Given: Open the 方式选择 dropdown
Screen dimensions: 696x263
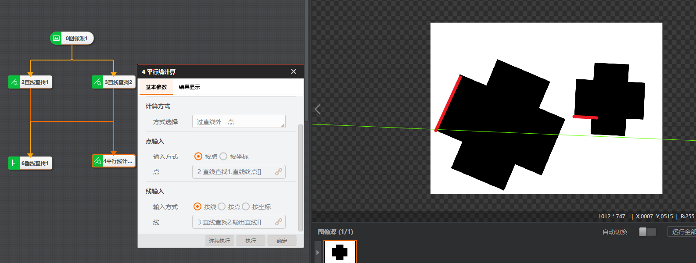Looking at the screenshot, I should pyautogui.click(x=239, y=122).
